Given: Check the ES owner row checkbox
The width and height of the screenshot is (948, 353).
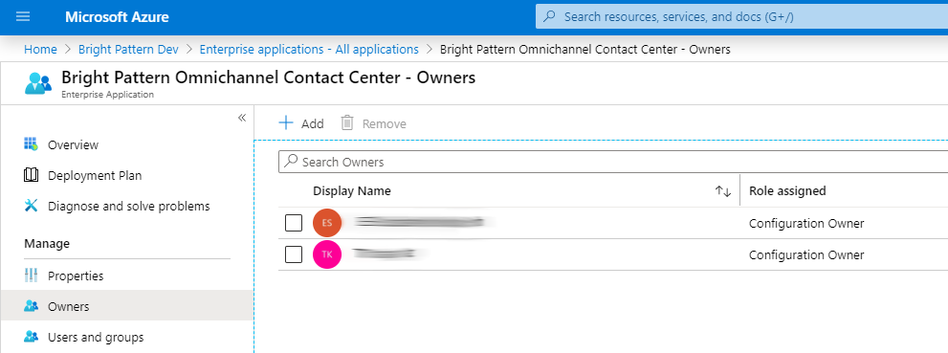Looking at the screenshot, I should [294, 224].
